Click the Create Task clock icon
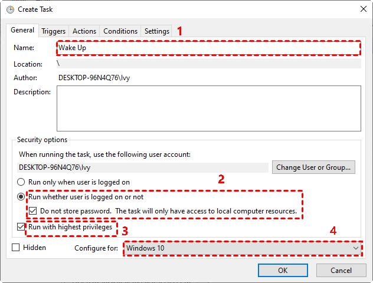This screenshot has width=373, height=283. [9, 9]
